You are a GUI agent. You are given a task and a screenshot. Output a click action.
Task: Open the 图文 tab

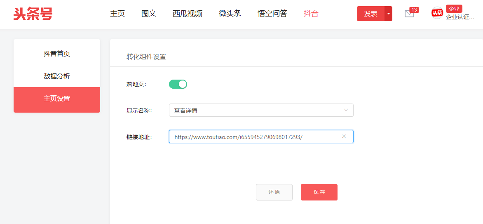click(149, 14)
